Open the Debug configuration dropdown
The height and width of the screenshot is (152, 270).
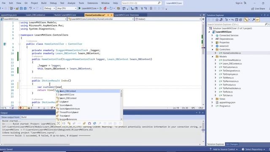[49, 8]
